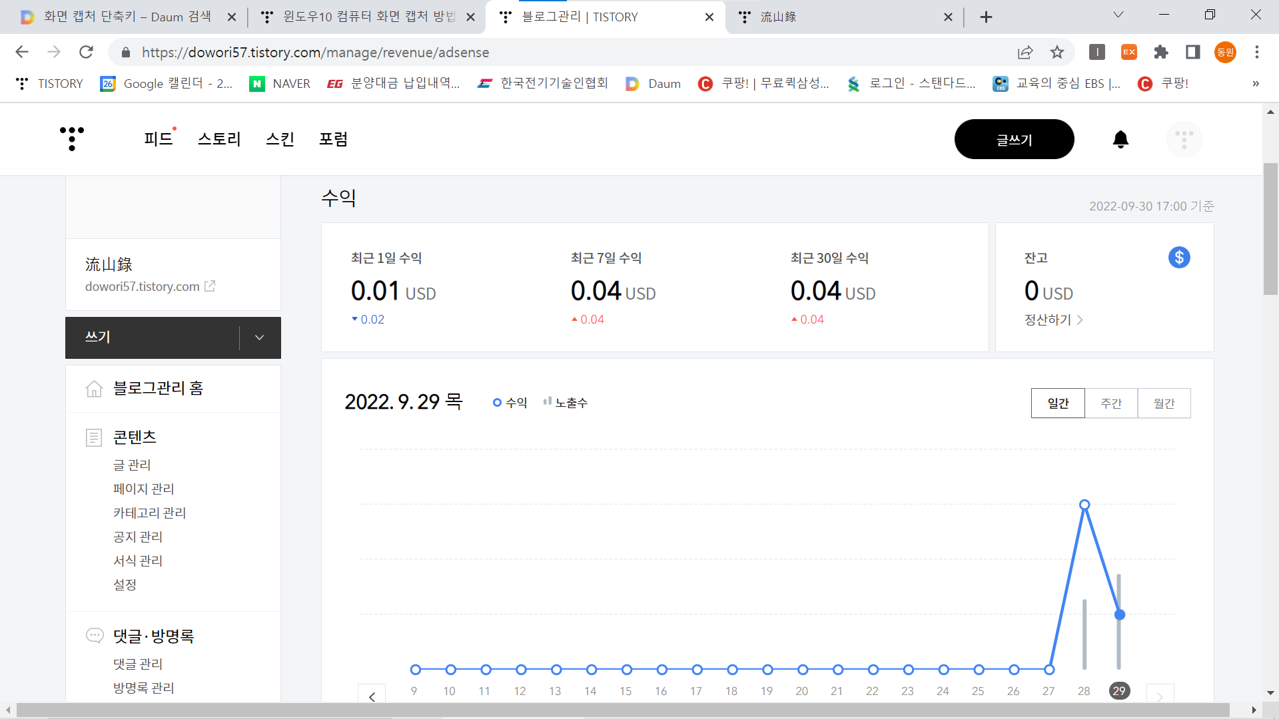The height and width of the screenshot is (719, 1279).
Task: Expand the 쓰기 dropdown arrow
Action: click(260, 338)
